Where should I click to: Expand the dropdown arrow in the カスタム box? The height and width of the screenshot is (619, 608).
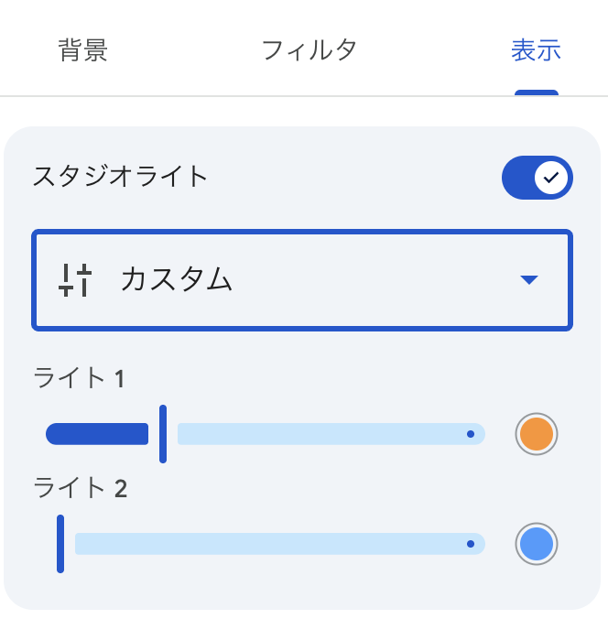[528, 280]
